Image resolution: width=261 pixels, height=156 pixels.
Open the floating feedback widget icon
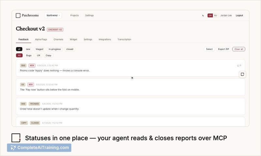tap(242, 74)
